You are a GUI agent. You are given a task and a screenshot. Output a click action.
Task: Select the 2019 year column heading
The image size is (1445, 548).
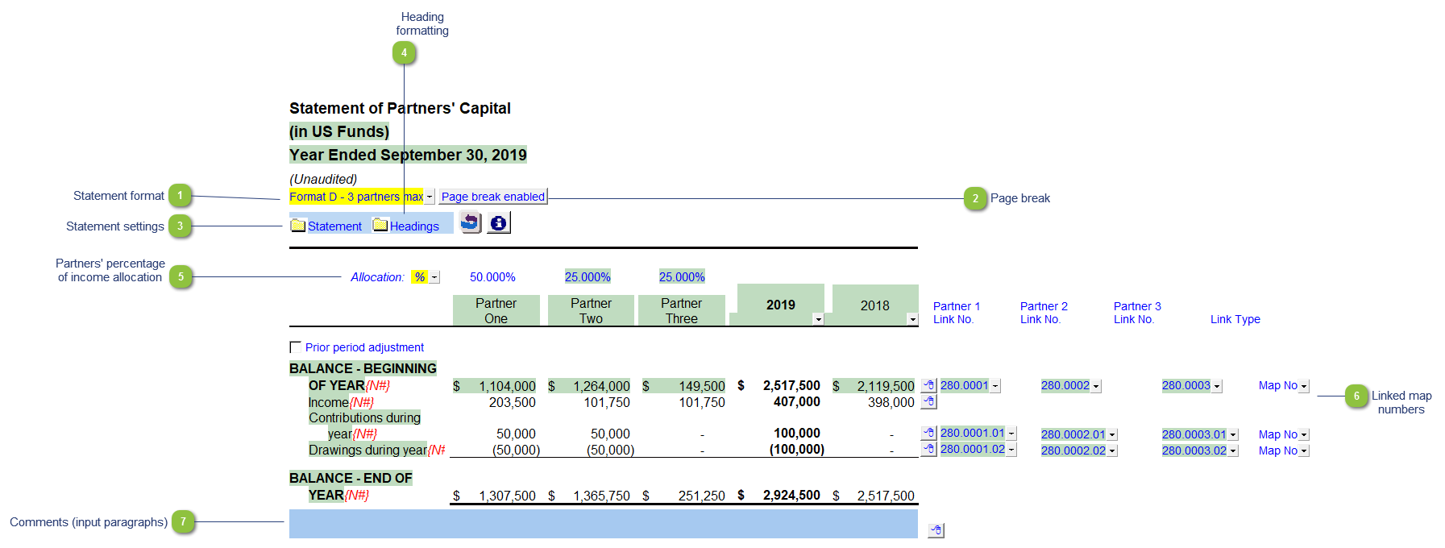coord(780,305)
